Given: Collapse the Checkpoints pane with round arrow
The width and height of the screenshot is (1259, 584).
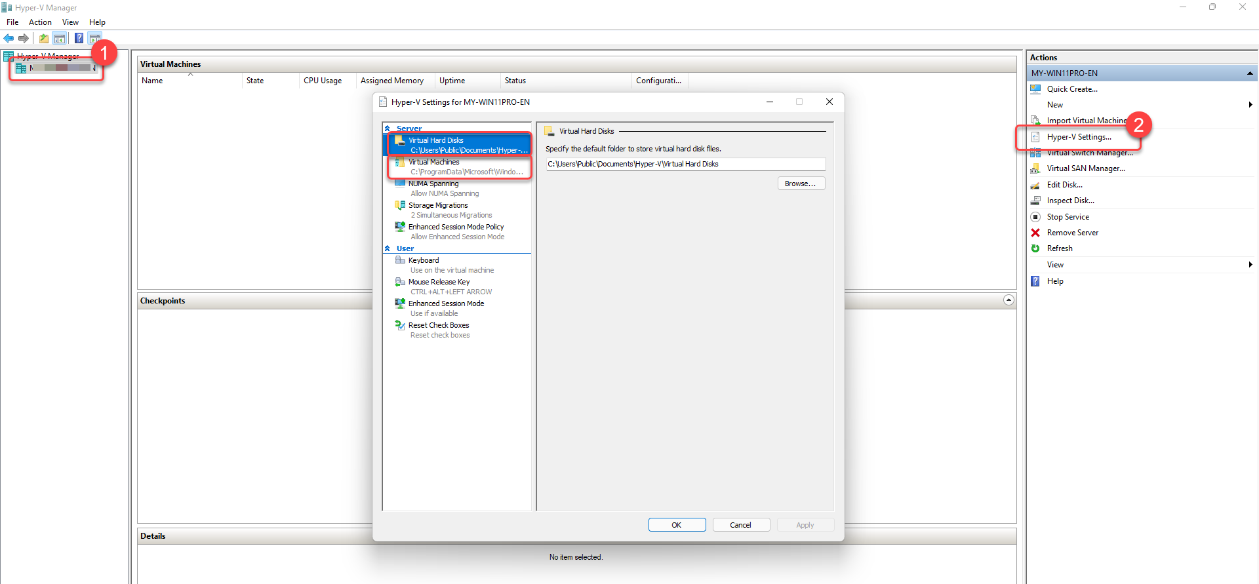Looking at the screenshot, I should pyautogui.click(x=1009, y=300).
